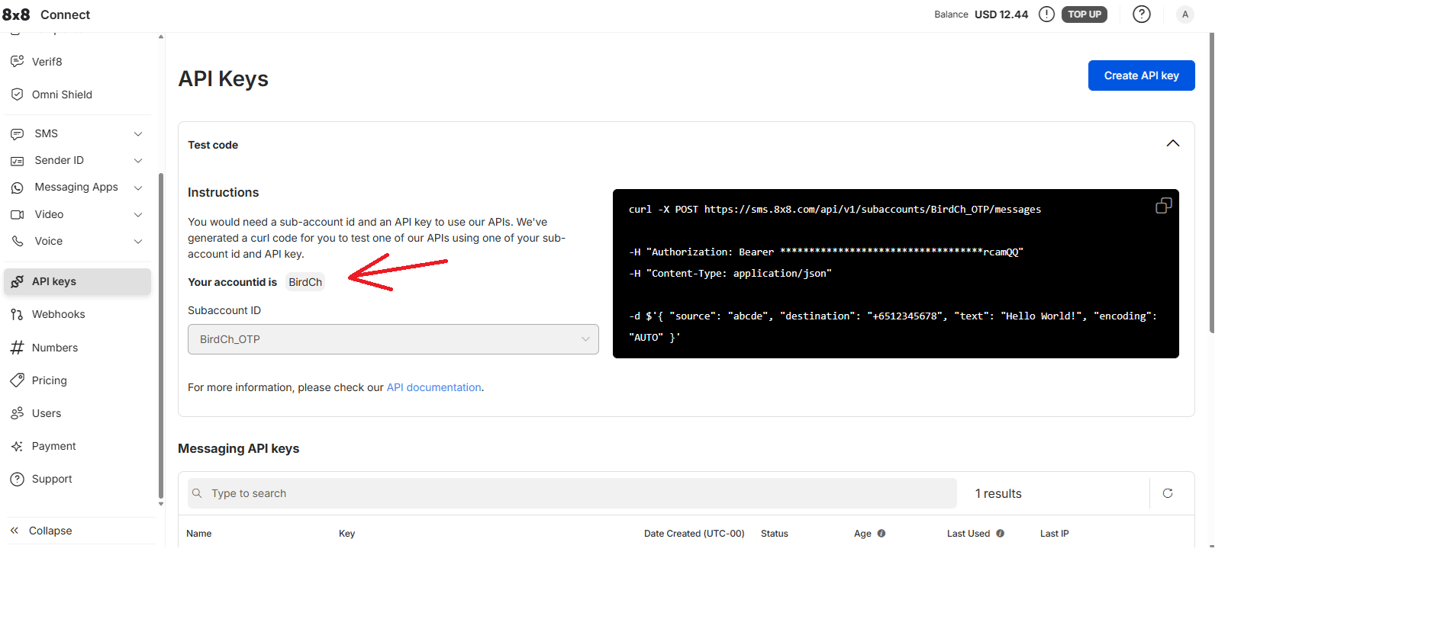Click the Messaging API keys heading
This screenshot has height=632, width=1434.
tap(238, 448)
